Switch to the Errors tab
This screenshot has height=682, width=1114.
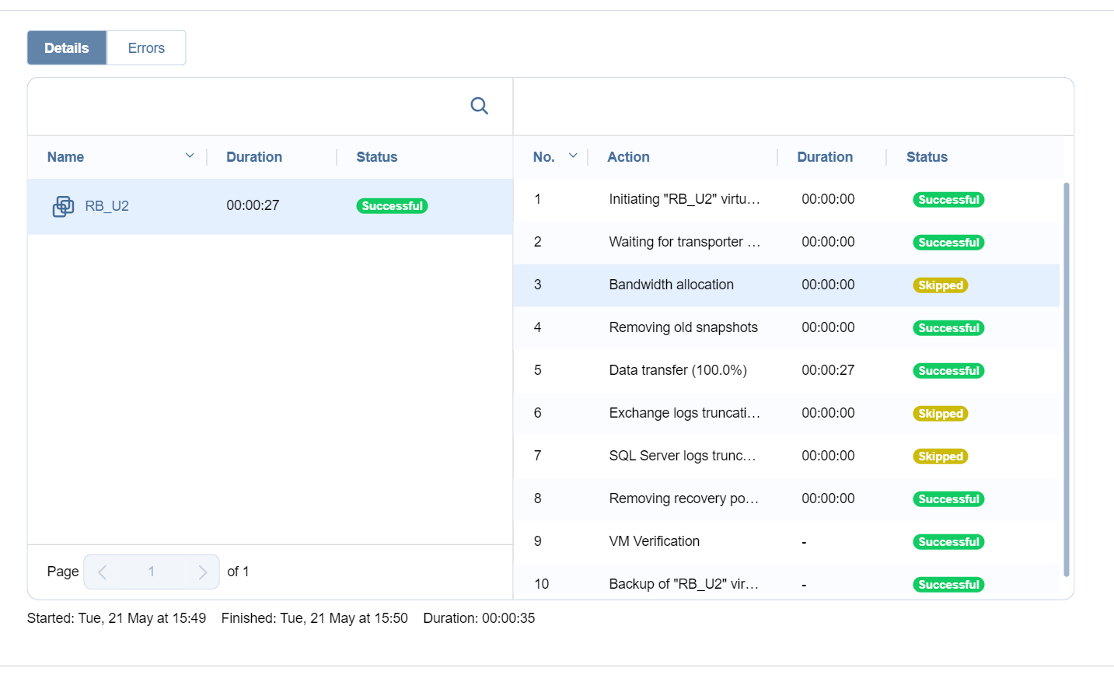(146, 48)
